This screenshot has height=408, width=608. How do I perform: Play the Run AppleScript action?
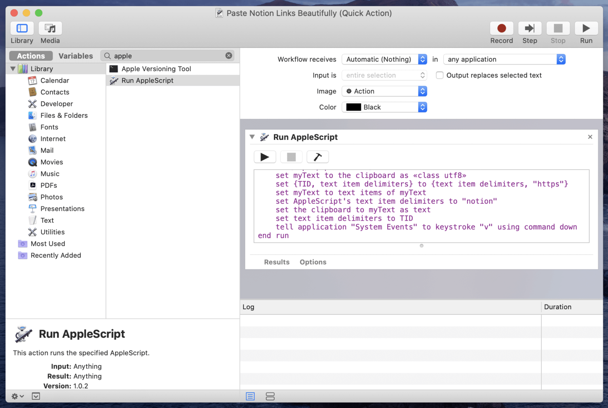click(265, 157)
